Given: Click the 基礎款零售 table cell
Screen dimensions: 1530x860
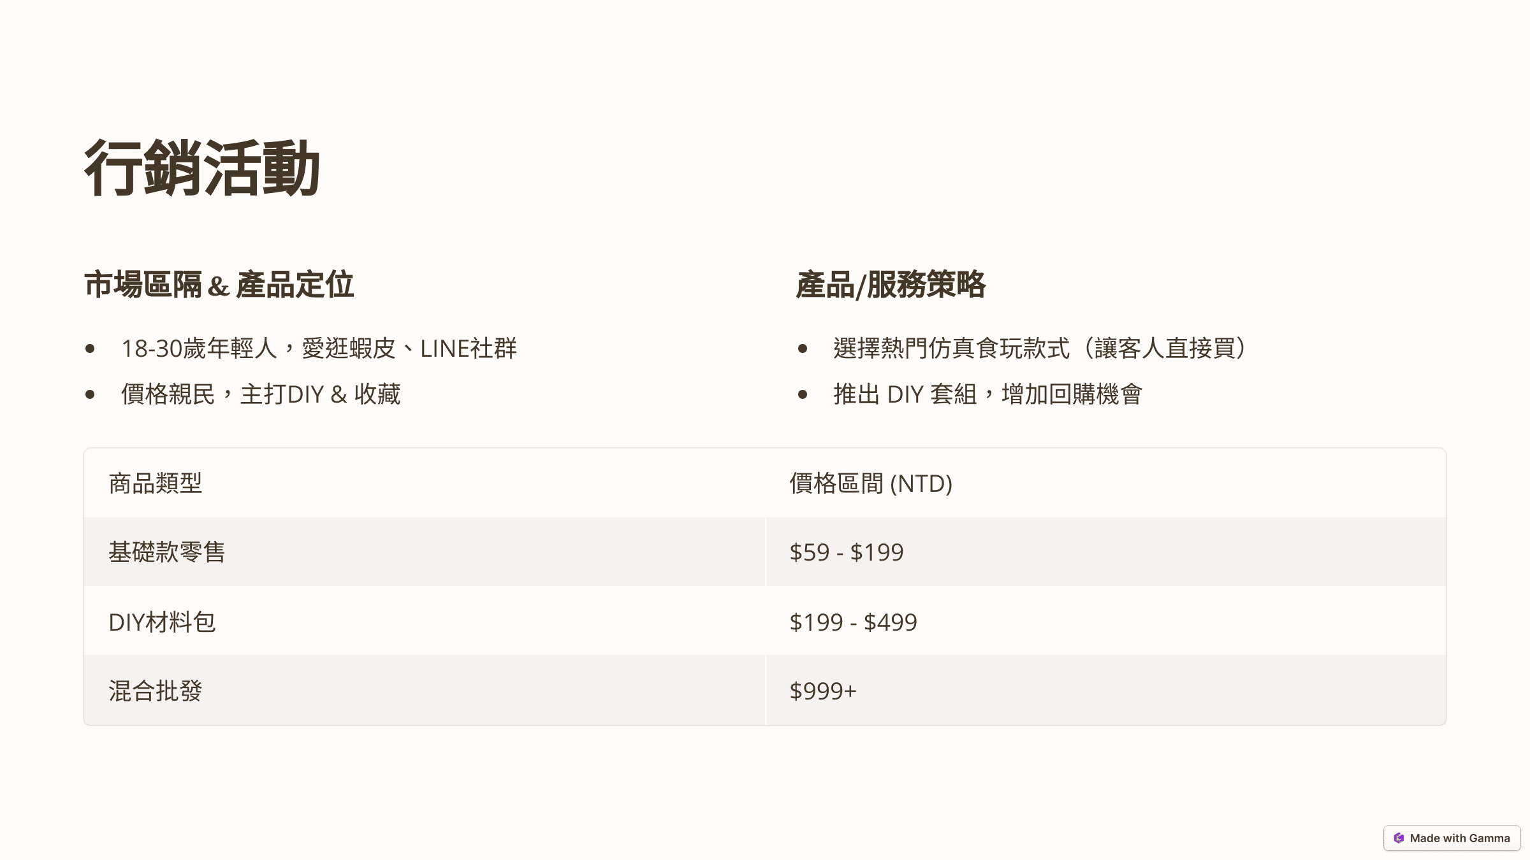Looking at the screenshot, I should click(167, 552).
